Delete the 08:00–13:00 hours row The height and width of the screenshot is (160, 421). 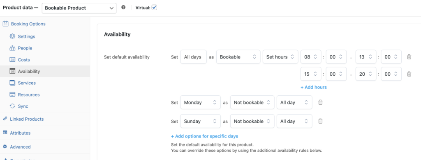409,57
